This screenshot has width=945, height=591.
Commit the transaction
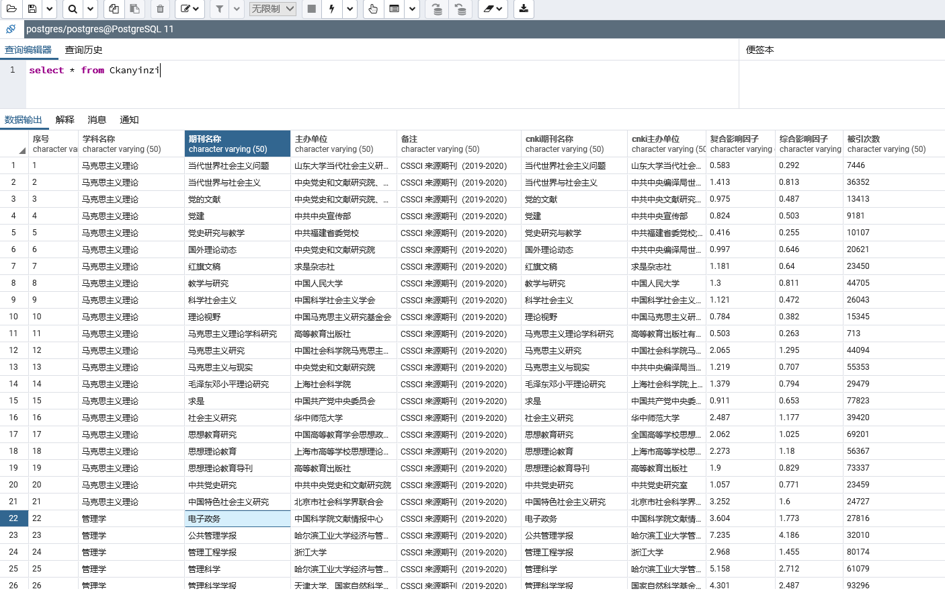tap(437, 9)
